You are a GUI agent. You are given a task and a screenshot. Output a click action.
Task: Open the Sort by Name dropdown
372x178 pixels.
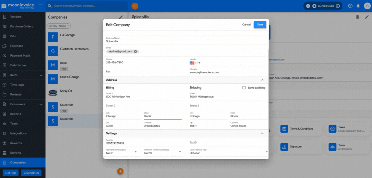tap(58, 26)
